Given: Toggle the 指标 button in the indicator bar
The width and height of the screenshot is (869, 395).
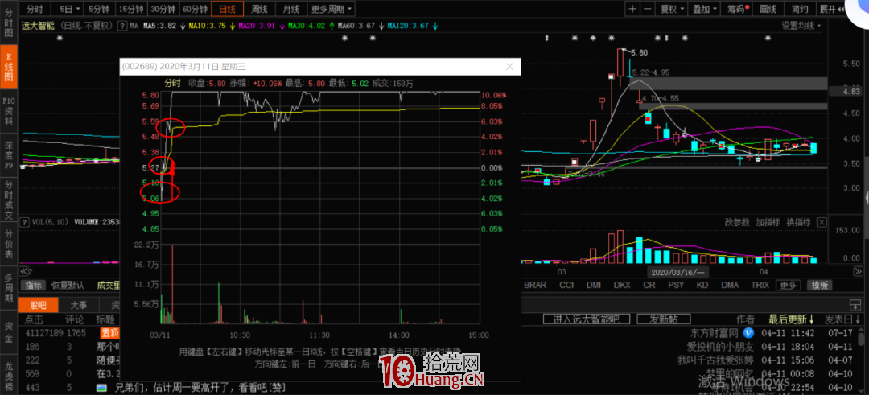Looking at the screenshot, I should [35, 286].
